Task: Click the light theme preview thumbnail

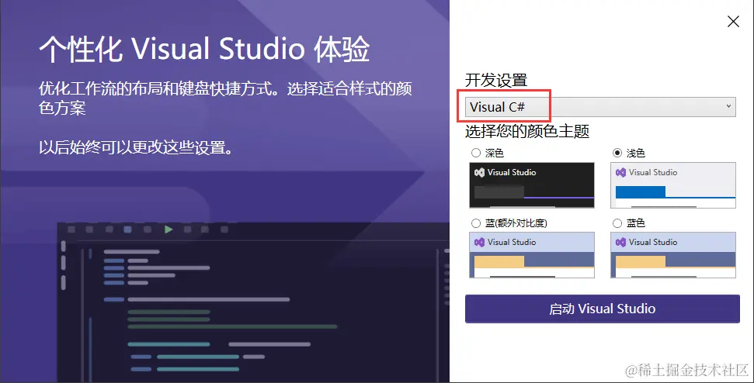Action: (x=673, y=185)
